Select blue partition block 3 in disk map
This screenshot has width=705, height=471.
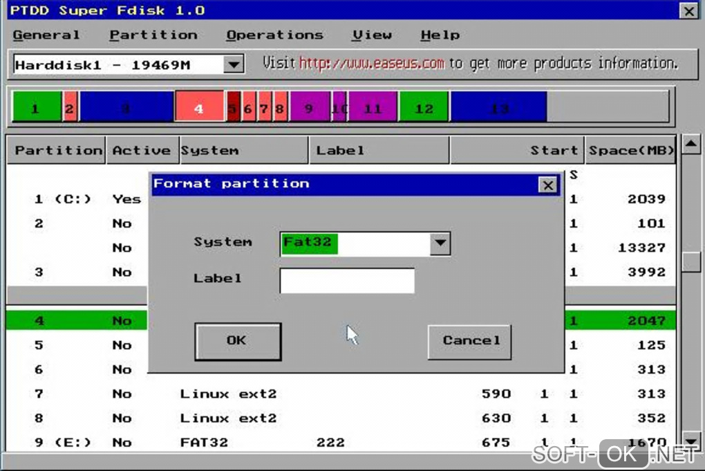pyautogui.click(x=126, y=107)
